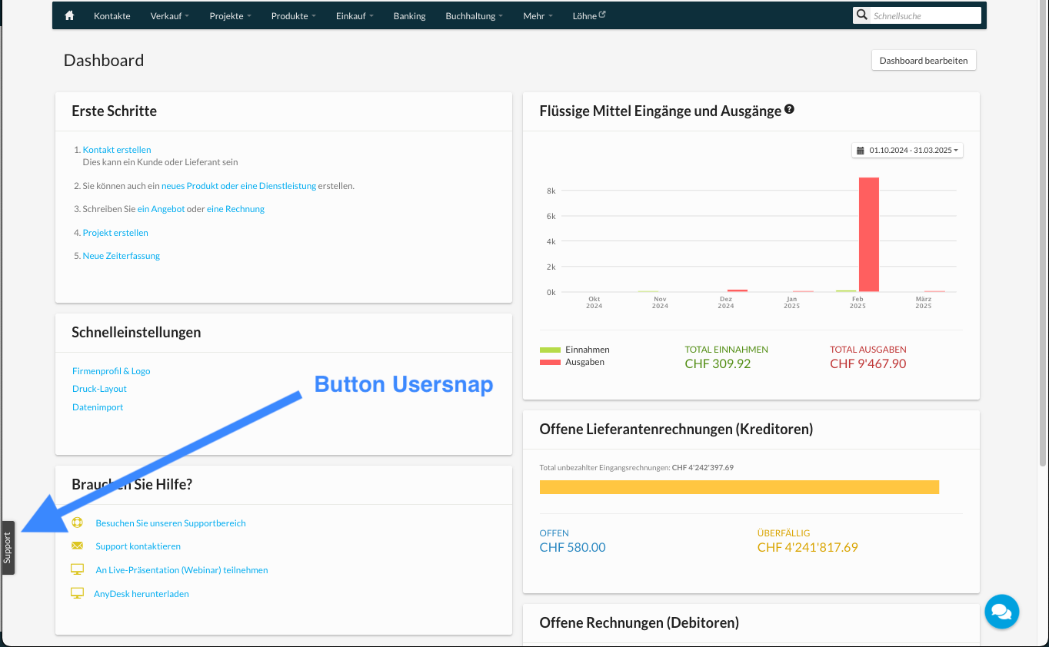Expand the Buchhaltung dropdown menu
Viewport: 1049px width, 647px height.
pyautogui.click(x=474, y=15)
